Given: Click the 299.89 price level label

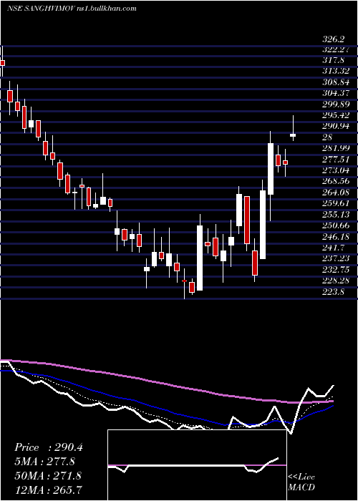Looking at the screenshot, I should point(336,104).
